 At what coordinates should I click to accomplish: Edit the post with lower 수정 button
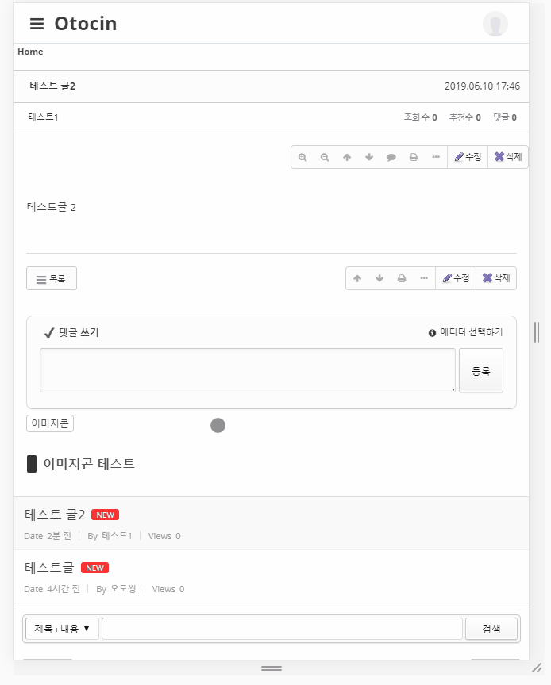pos(456,278)
